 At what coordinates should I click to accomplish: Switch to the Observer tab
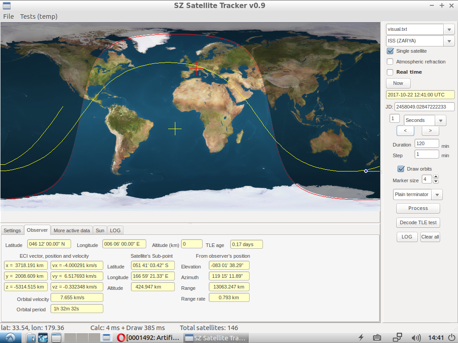point(37,230)
